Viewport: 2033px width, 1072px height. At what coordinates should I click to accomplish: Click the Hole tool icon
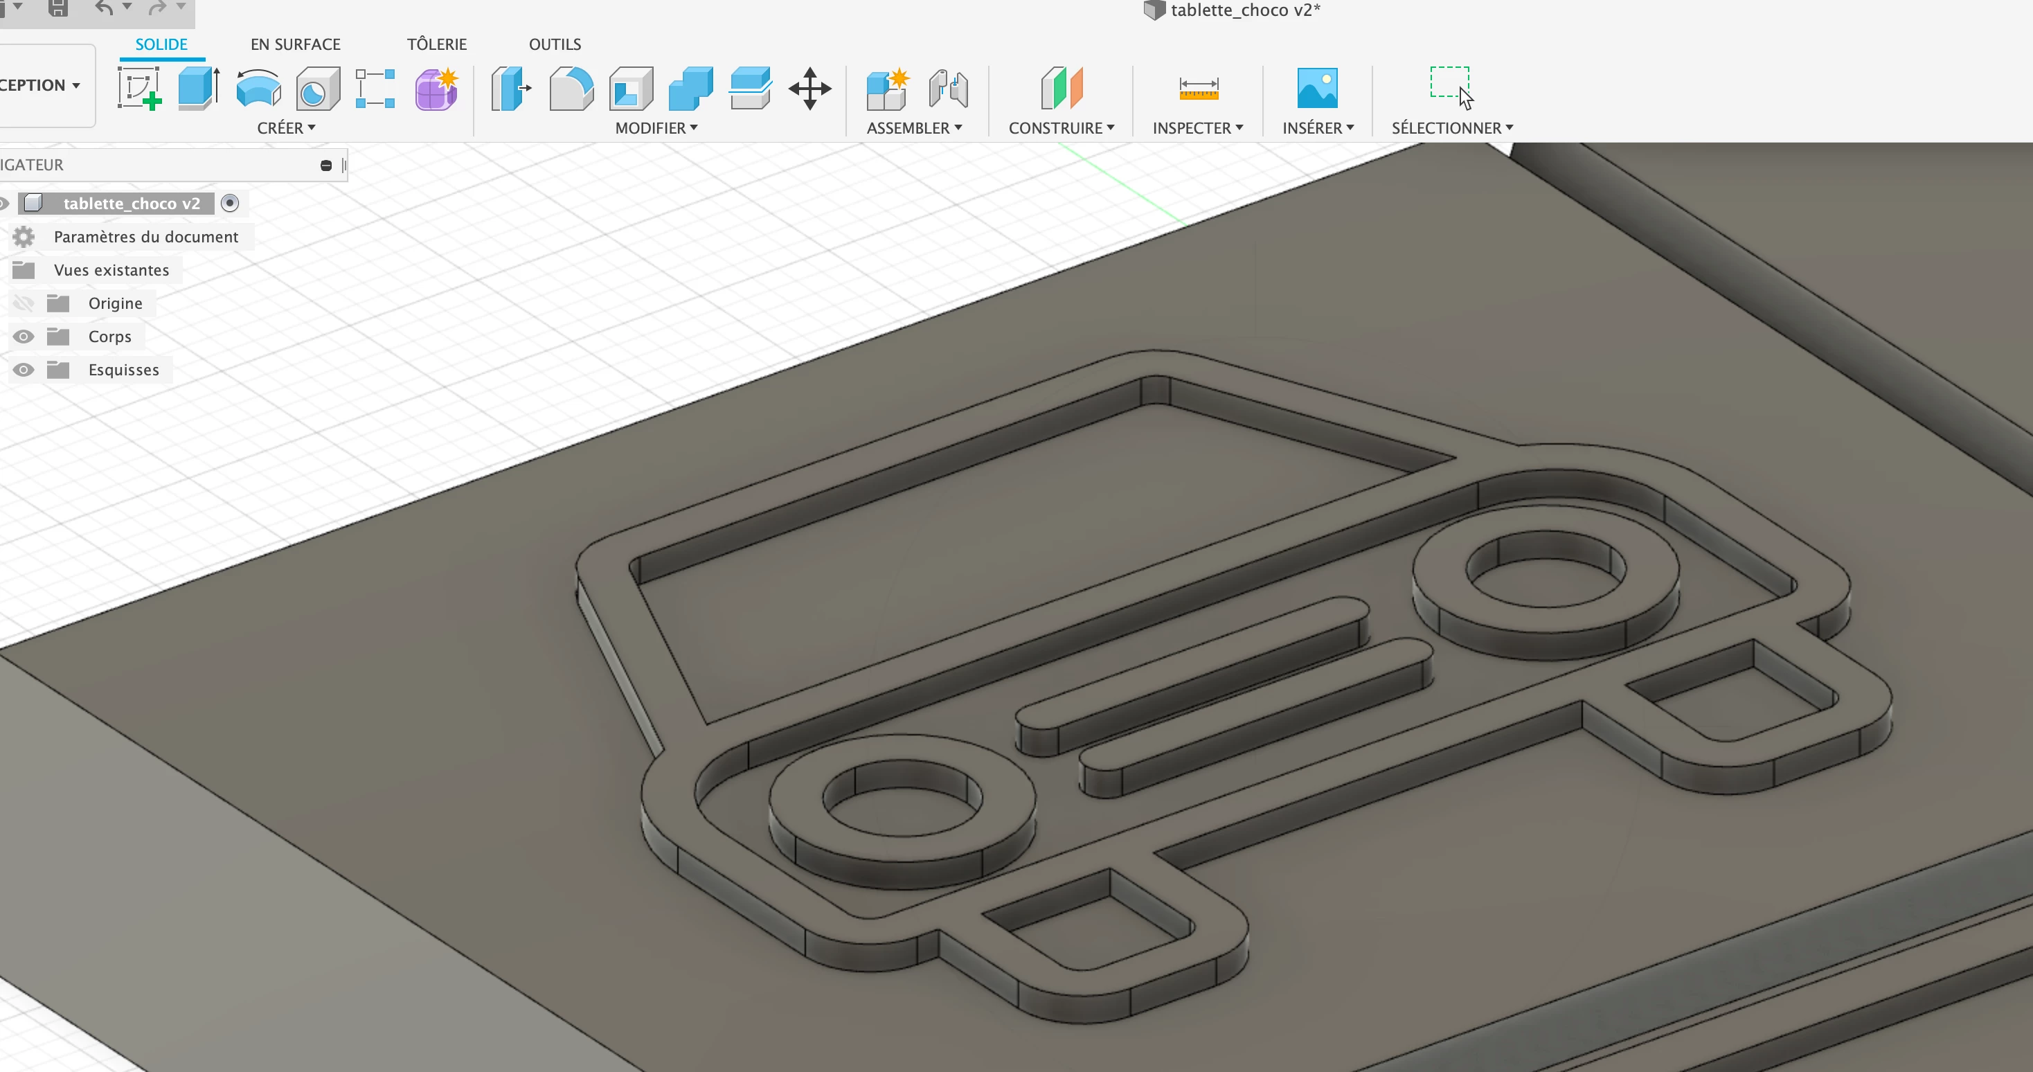coord(317,88)
